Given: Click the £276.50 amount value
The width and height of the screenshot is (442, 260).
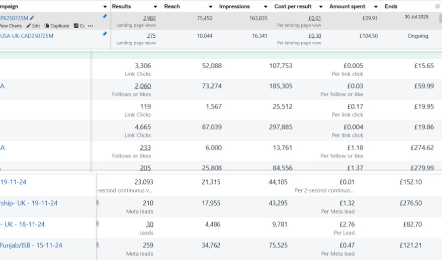Looking at the screenshot, I should pyautogui.click(x=411, y=203).
